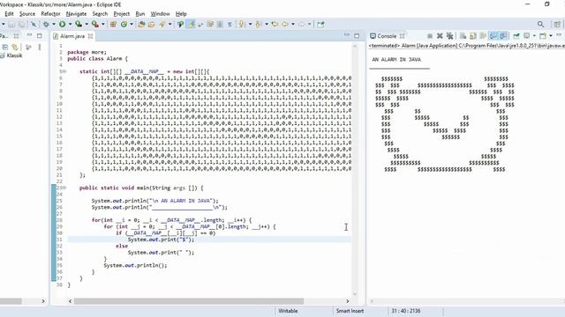Click the Back navigation arrow
Image resolution: width=565 pixels, height=317 pixels.
click(x=285, y=24)
